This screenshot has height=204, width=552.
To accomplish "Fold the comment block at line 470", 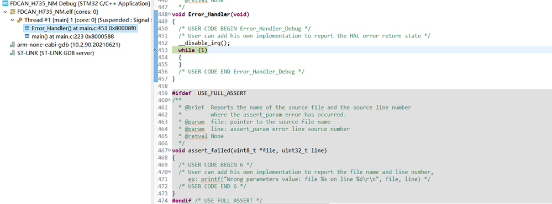I will 169,172.
